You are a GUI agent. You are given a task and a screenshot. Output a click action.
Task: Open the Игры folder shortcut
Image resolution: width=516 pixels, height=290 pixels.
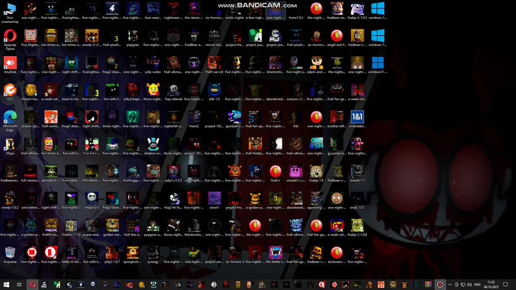[x=10, y=146]
